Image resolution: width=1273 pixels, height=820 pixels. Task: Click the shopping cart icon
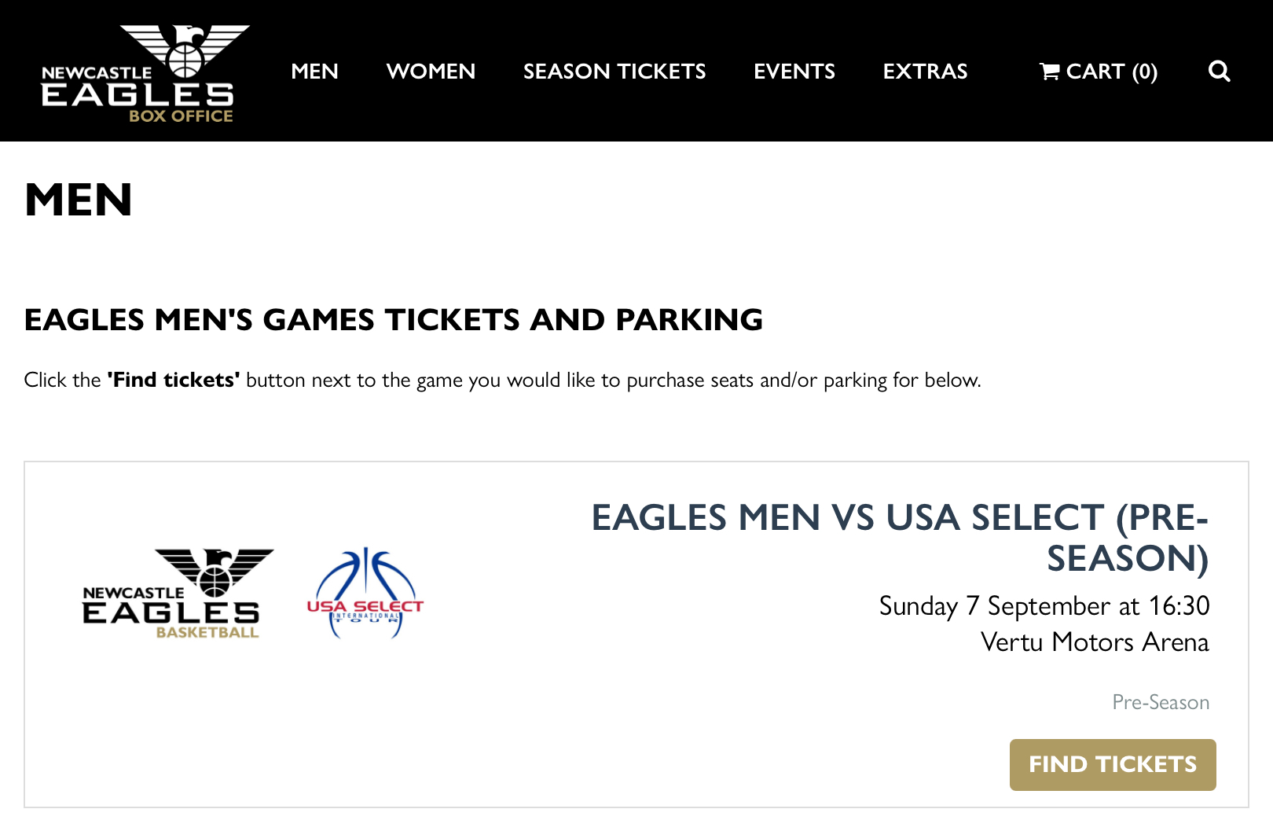click(1049, 72)
